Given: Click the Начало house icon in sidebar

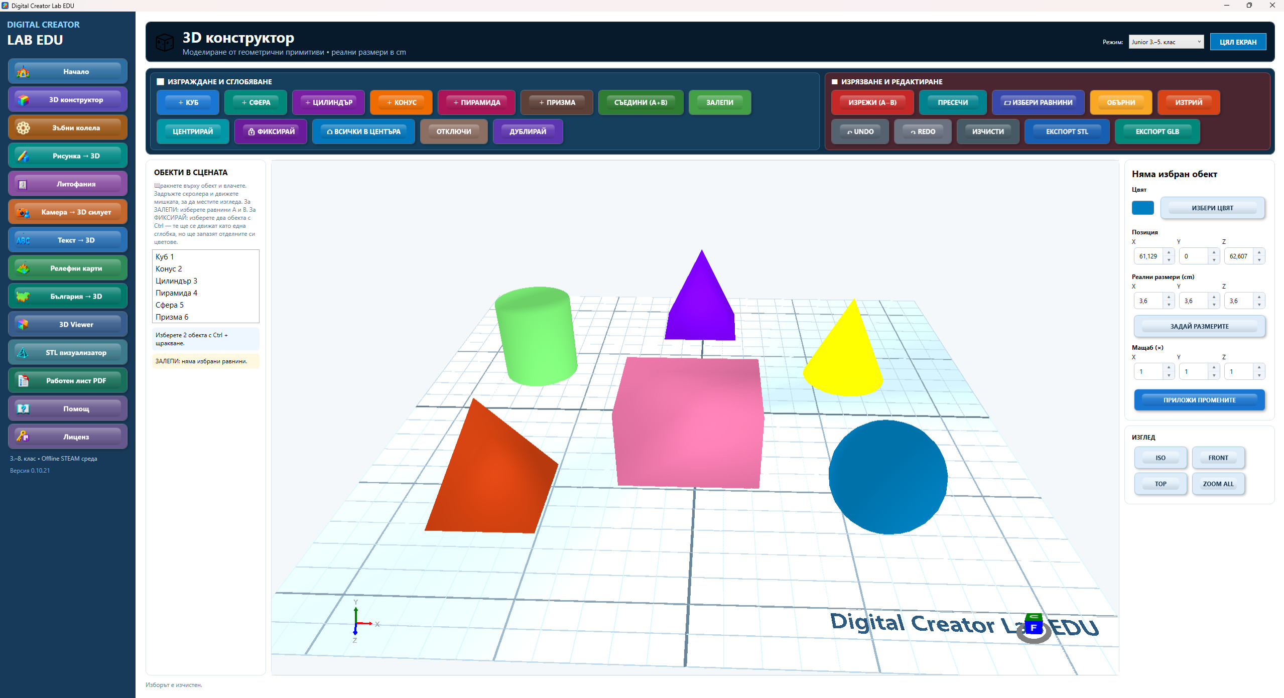Looking at the screenshot, I should click(x=23, y=72).
